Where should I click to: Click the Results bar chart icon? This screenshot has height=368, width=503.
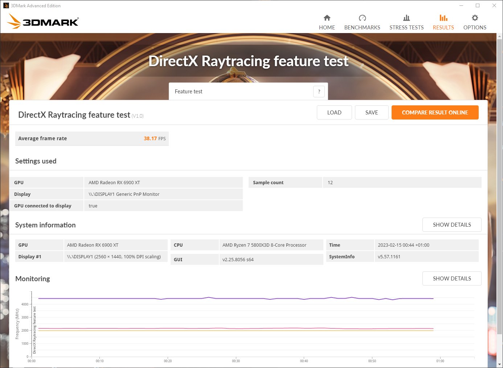[443, 18]
